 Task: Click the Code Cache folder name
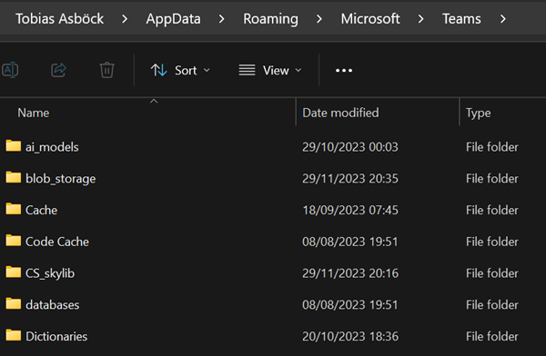tap(57, 242)
